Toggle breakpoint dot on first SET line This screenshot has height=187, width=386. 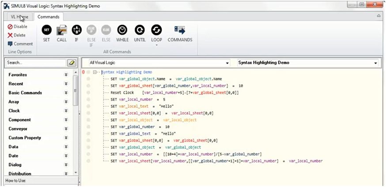(88, 79)
